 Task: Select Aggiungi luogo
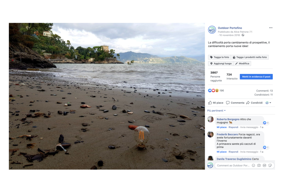[x=220, y=64]
